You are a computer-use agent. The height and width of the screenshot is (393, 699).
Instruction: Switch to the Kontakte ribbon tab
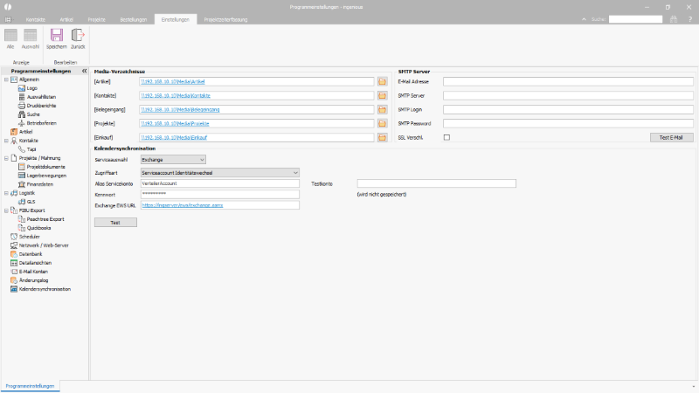coord(36,19)
